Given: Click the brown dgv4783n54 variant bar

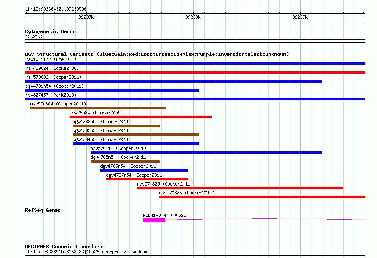Looking at the screenshot, I should tap(136, 135).
